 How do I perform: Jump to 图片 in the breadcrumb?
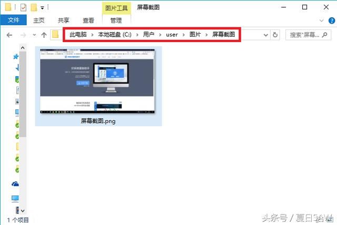click(195, 35)
